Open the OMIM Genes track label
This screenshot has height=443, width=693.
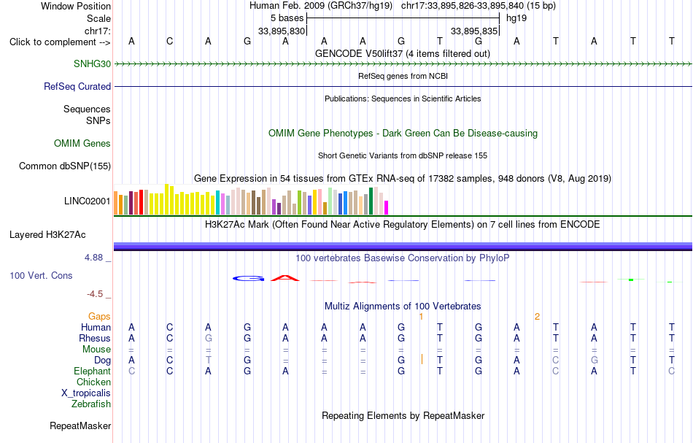point(82,143)
